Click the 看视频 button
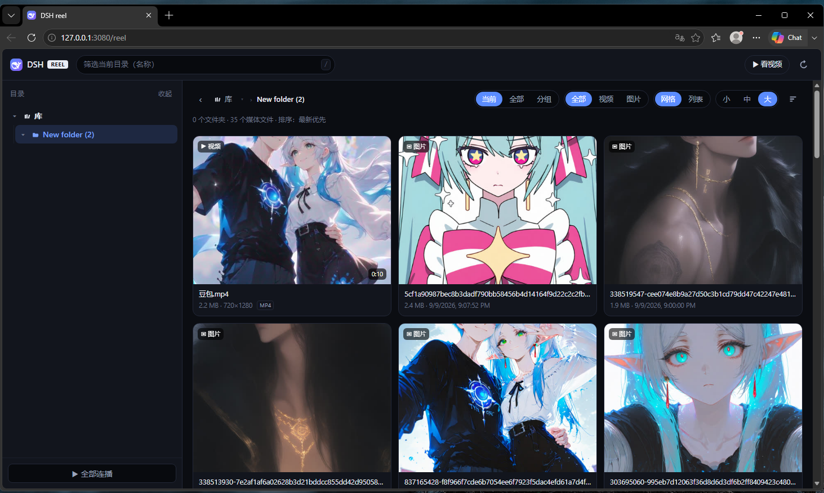This screenshot has height=493, width=824. [767, 64]
